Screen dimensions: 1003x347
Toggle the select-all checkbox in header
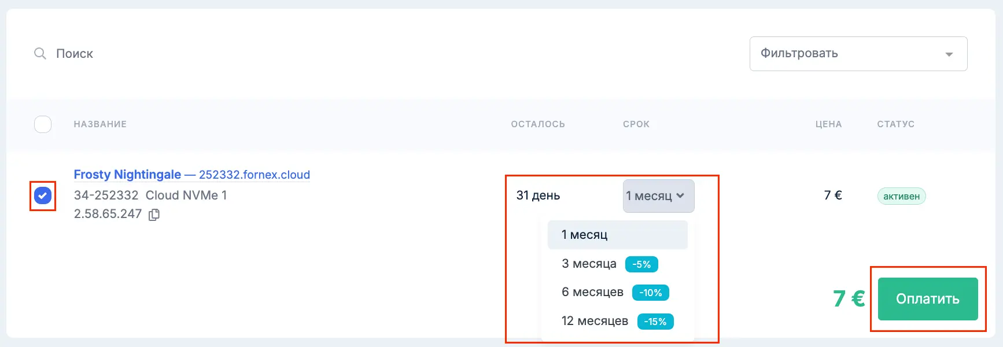[x=43, y=124]
